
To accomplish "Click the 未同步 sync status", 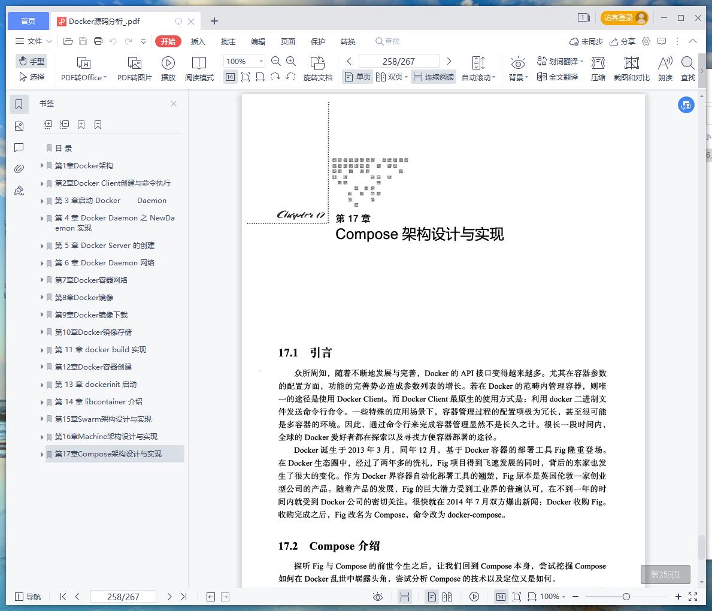I will pyautogui.click(x=586, y=42).
